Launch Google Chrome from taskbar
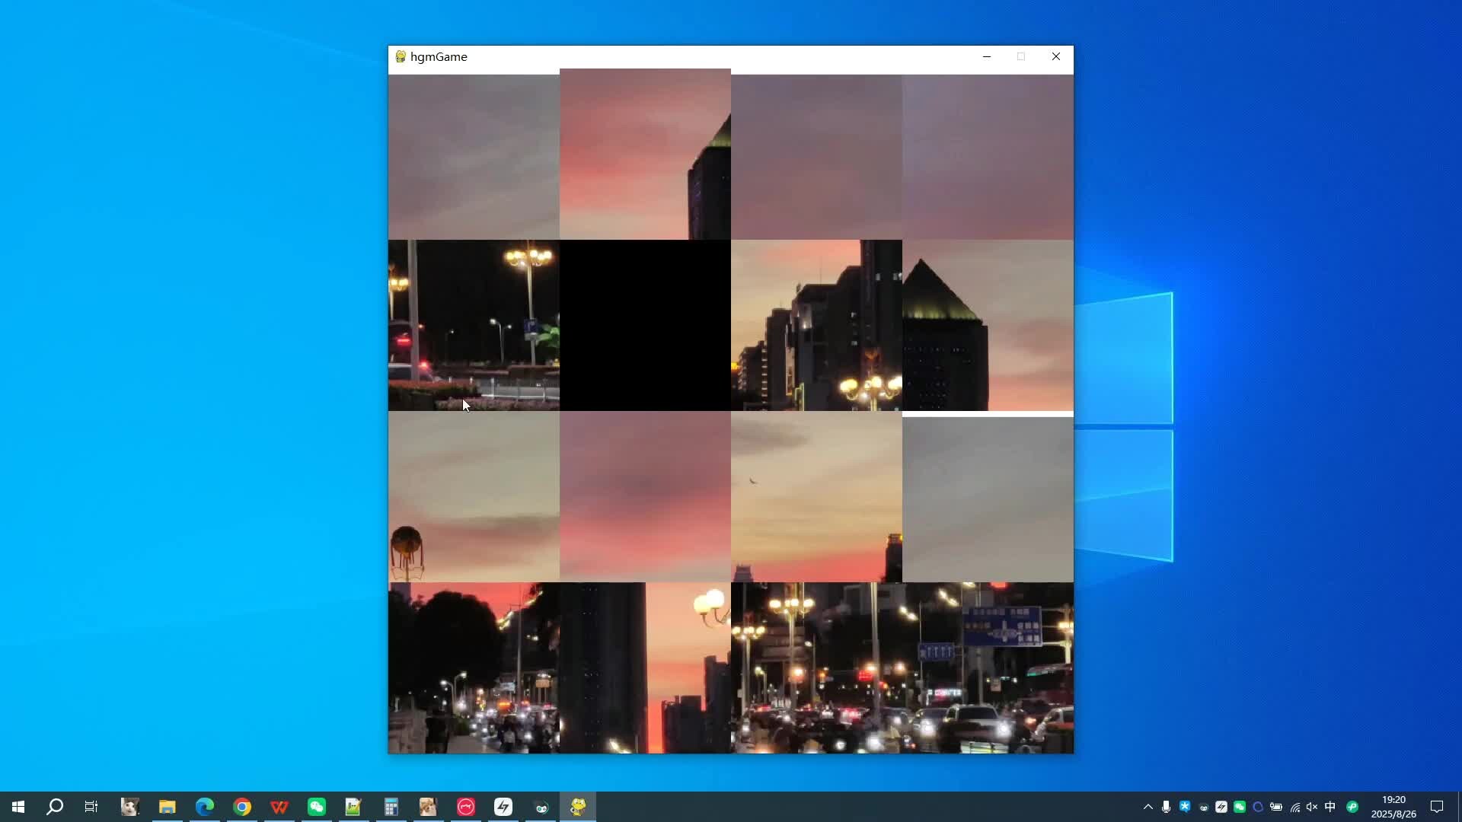The height and width of the screenshot is (822, 1462). tap(241, 807)
